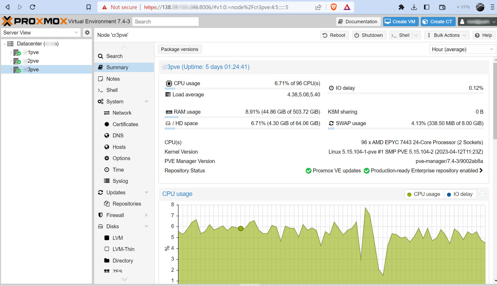Open Directory storage page
Viewport: 497px width, 286px height.
[x=124, y=261]
